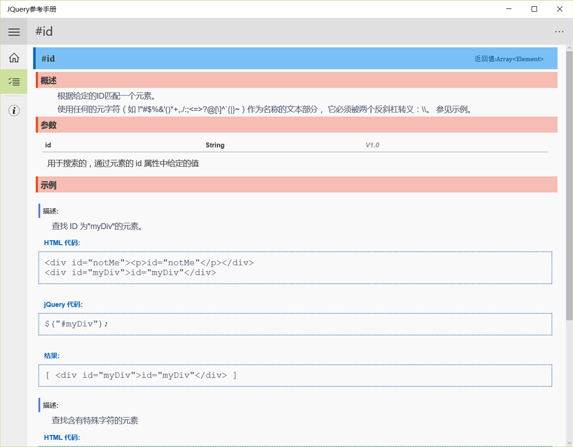Go to the Home page icon
573x447 pixels.
(x=14, y=57)
